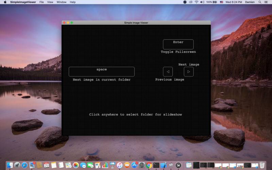Image resolution: width=272 pixels, height=170 pixels.
Task: Click the Enter key graphic
Action: point(178,44)
